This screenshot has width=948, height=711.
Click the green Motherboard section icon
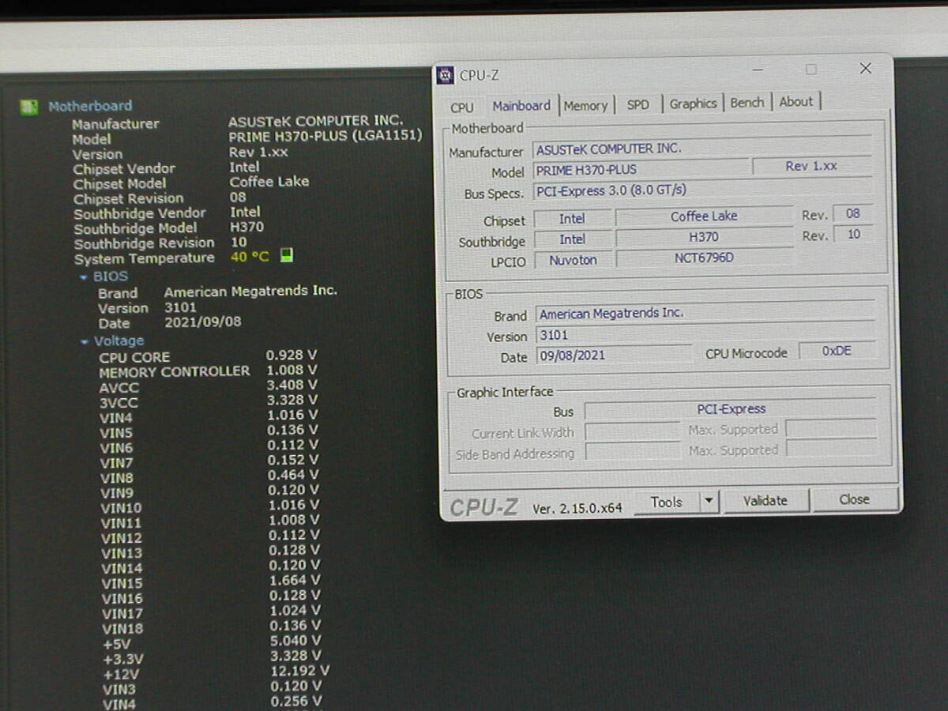click(x=29, y=107)
